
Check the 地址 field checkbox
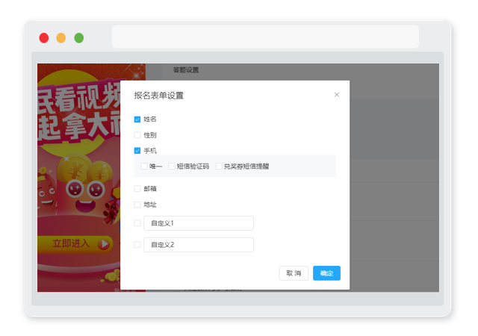coord(137,205)
